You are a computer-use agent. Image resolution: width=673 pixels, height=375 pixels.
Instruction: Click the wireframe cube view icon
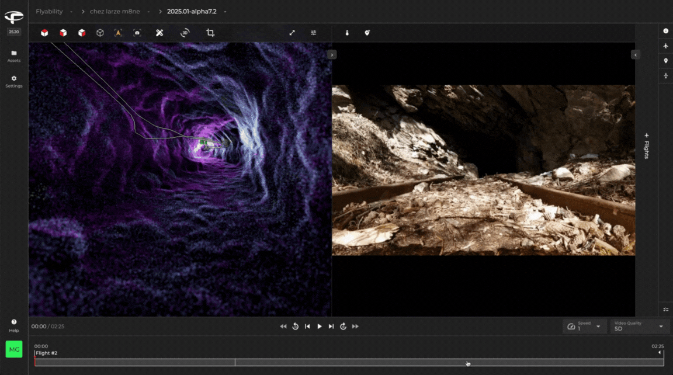click(x=100, y=33)
